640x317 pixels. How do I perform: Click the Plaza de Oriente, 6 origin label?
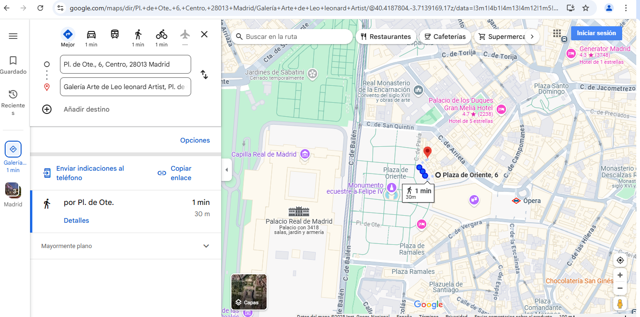pos(470,175)
